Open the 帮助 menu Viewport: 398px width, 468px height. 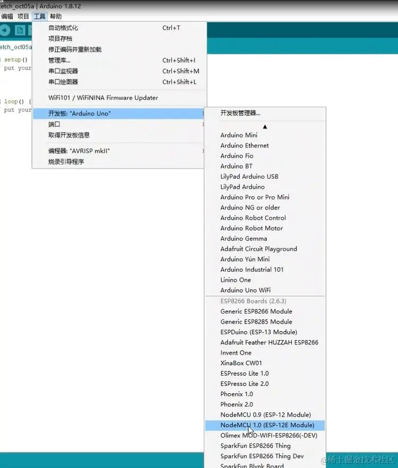click(56, 16)
